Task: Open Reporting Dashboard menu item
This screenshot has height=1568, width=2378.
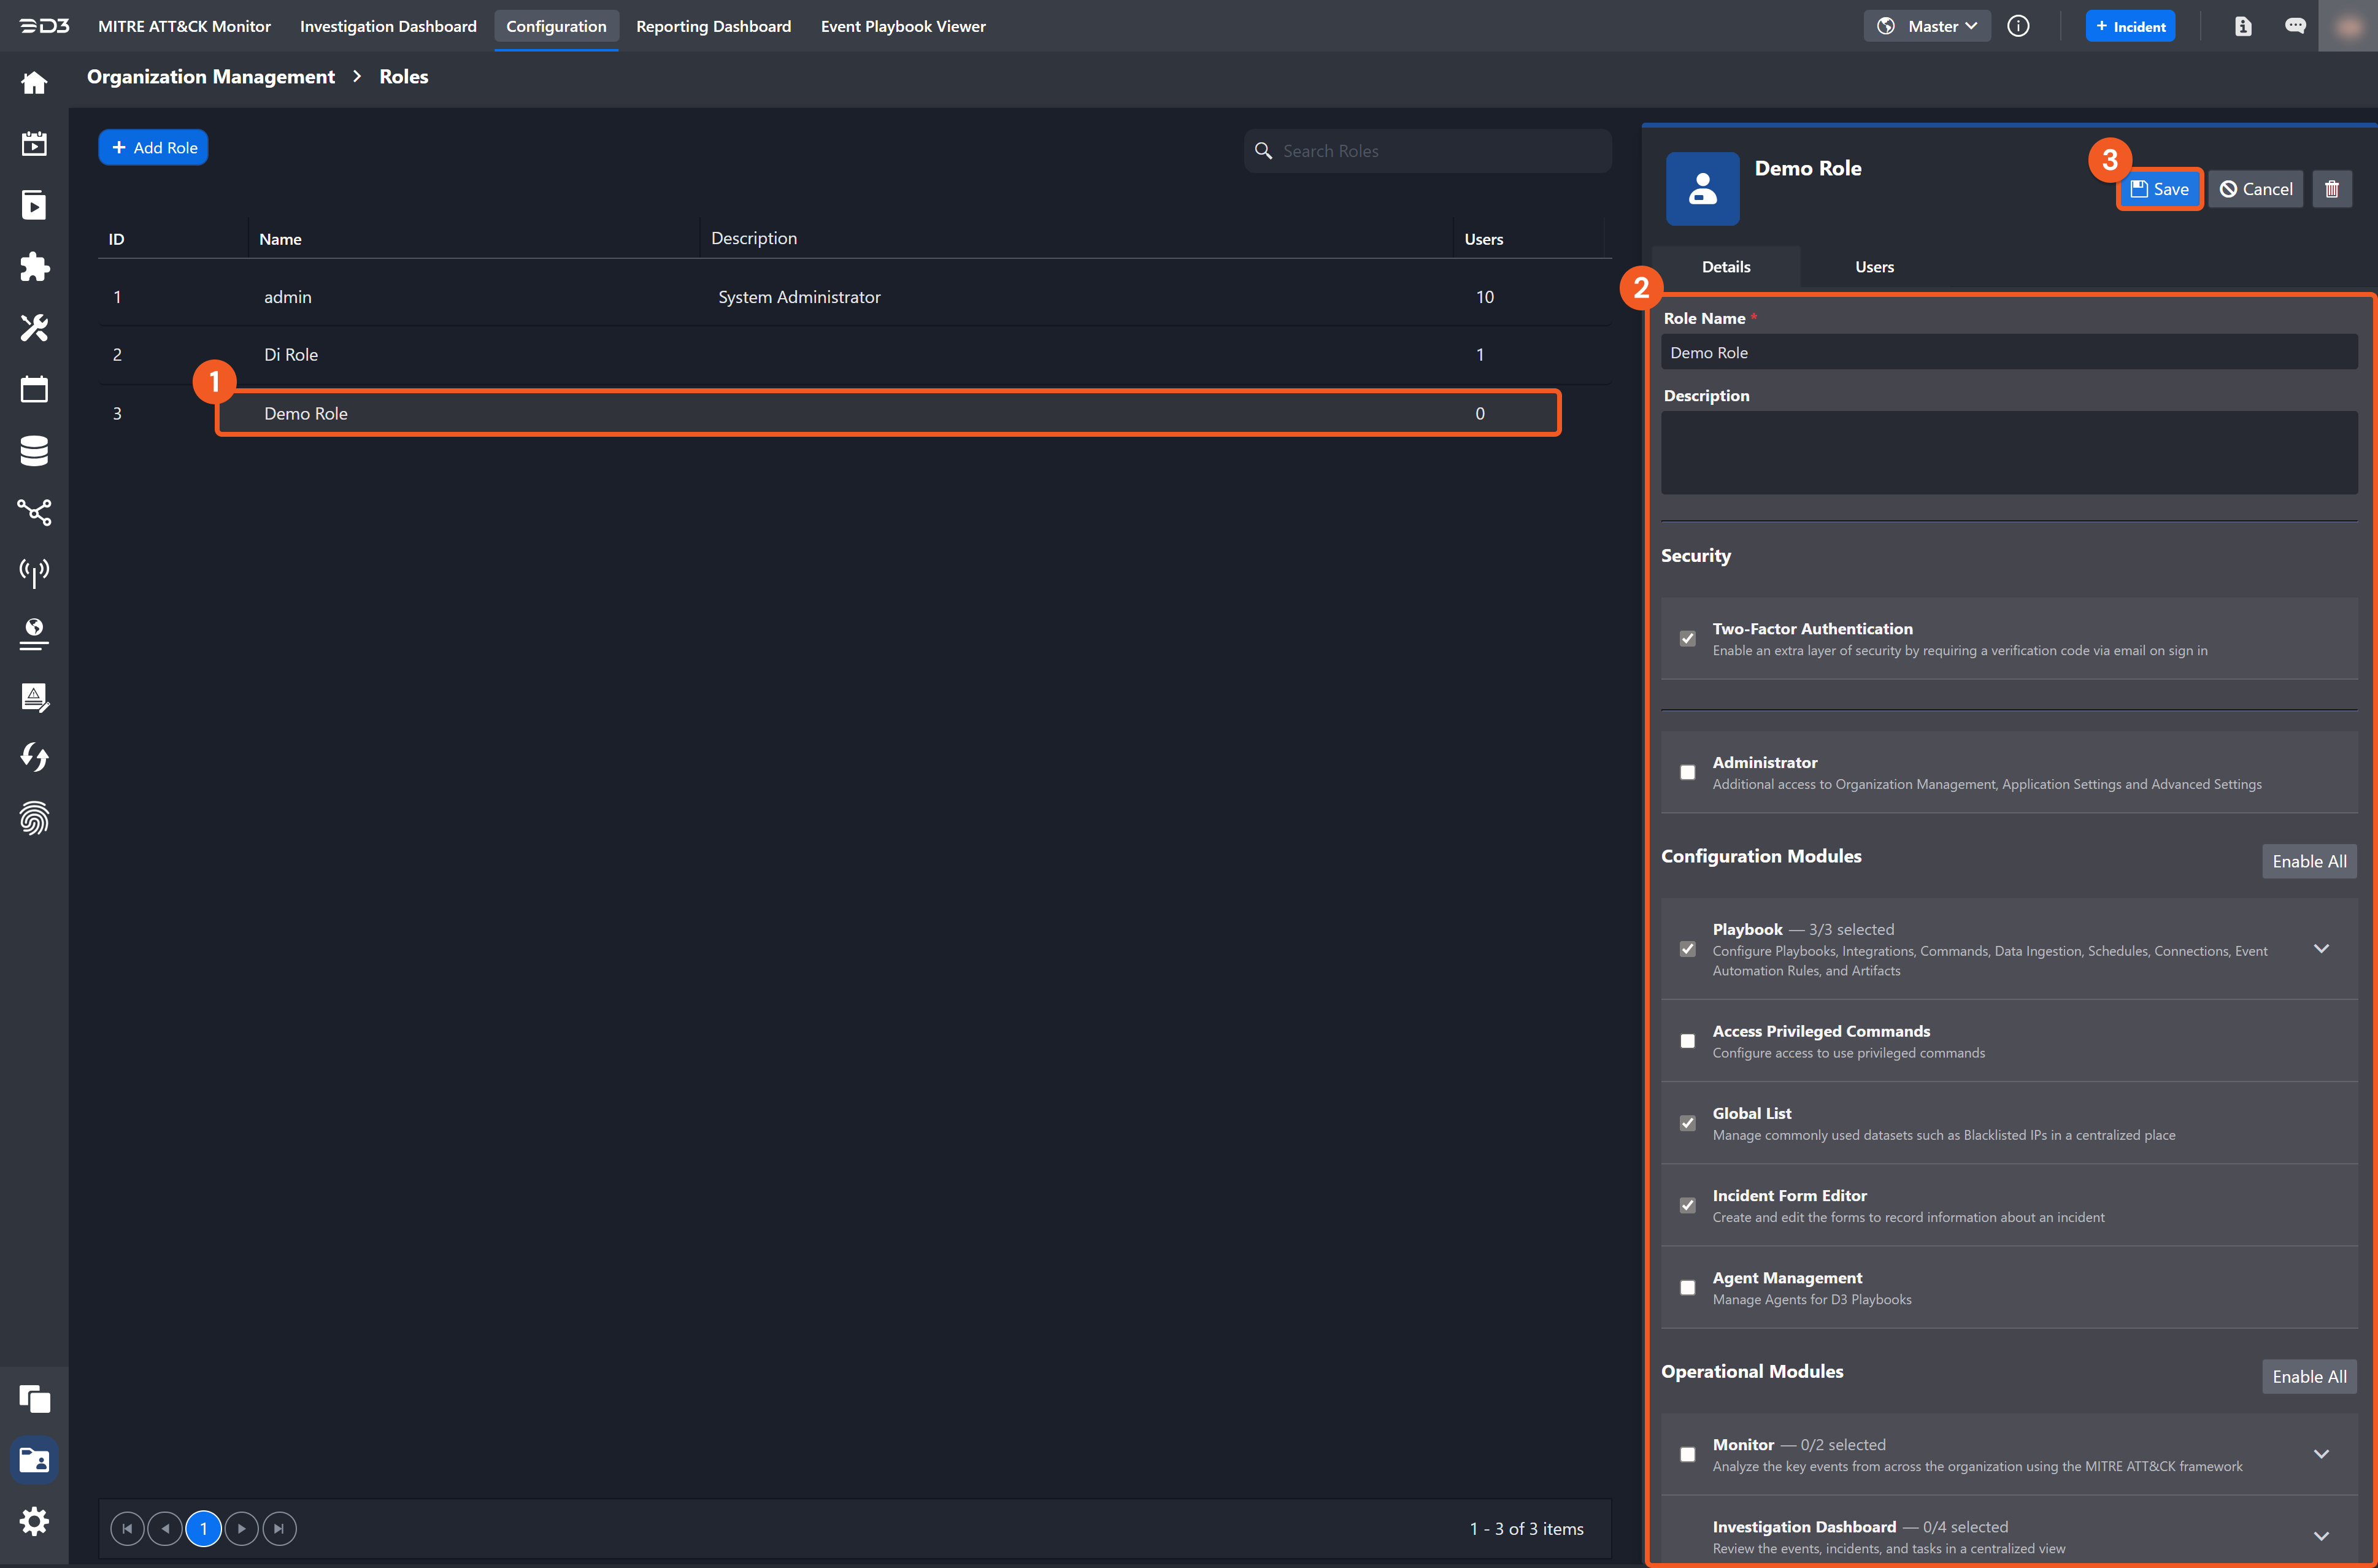Action: click(x=713, y=26)
